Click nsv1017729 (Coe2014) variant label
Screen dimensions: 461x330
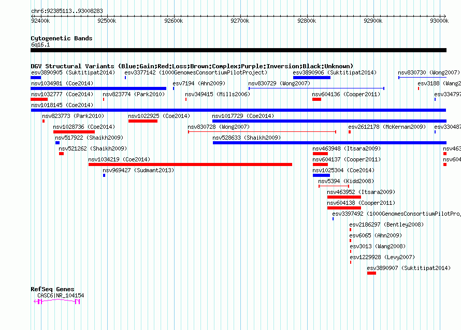(243, 116)
